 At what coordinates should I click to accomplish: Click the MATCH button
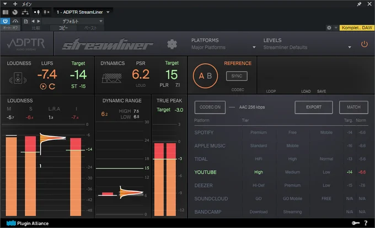click(353, 107)
